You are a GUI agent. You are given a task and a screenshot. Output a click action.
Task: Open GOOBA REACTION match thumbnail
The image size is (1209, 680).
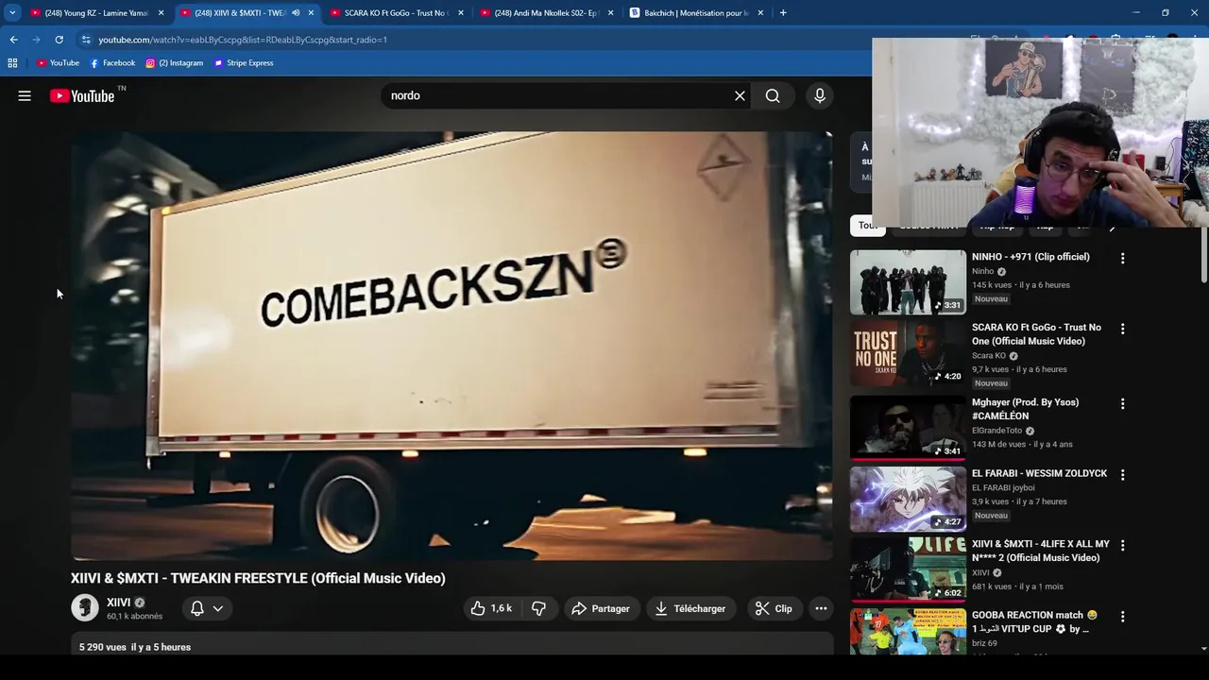[x=908, y=632]
